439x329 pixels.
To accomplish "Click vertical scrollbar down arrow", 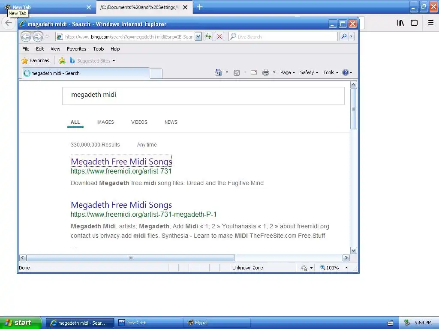I will click(354, 250).
